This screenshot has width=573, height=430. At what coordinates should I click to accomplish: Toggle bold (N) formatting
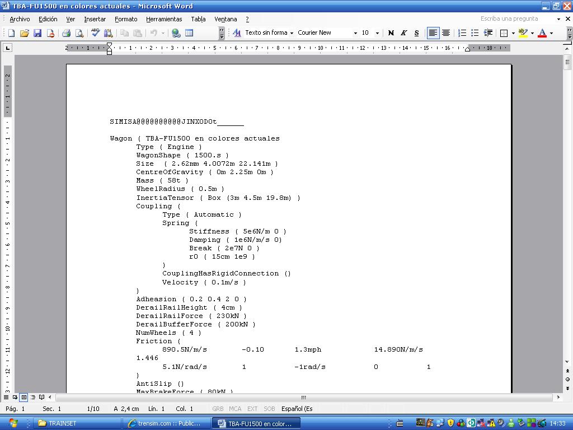(391, 33)
